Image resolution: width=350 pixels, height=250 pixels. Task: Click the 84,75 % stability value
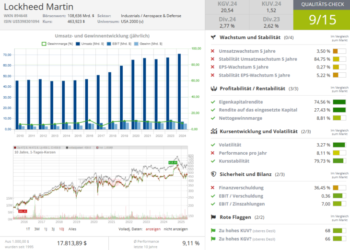click(322, 59)
